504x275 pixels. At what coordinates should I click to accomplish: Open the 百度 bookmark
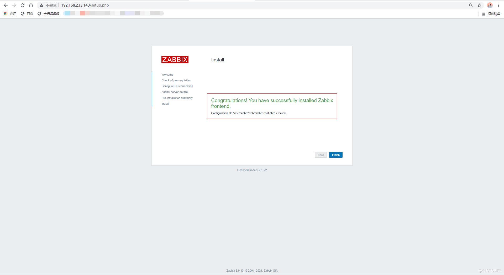point(27,14)
